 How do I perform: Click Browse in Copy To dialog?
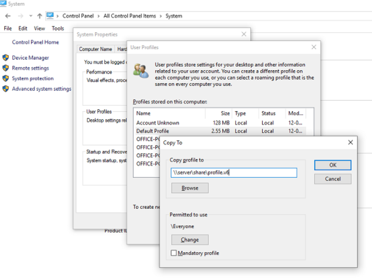point(190,188)
